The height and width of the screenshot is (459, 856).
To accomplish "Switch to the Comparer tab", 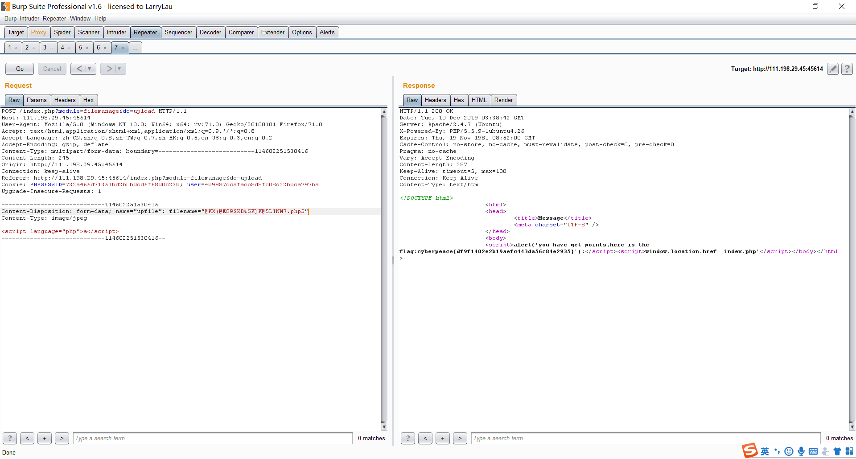I will 241,33.
